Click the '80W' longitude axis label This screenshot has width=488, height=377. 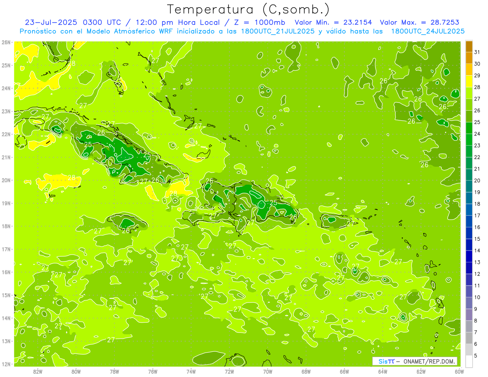click(x=76, y=372)
